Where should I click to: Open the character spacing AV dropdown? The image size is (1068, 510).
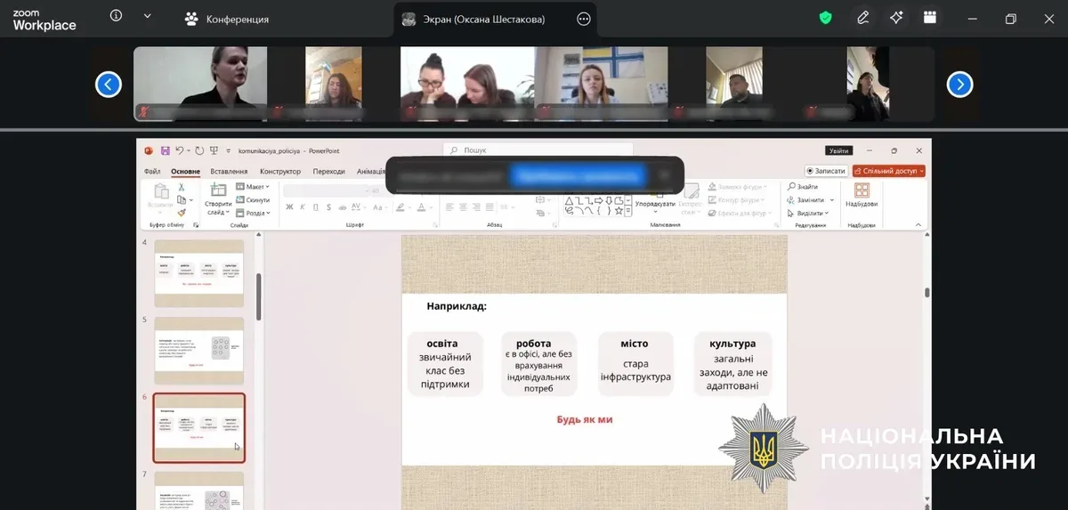click(357, 207)
